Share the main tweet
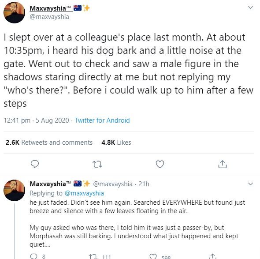The height and width of the screenshot is (259, 260). pos(222,164)
